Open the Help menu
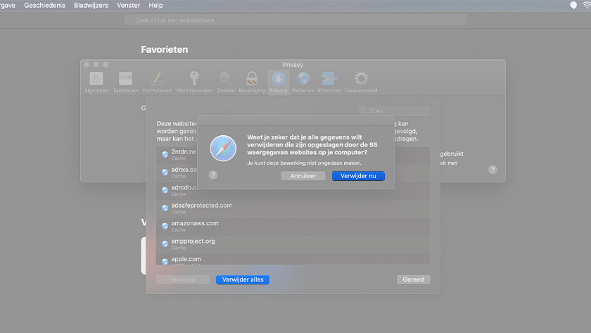The image size is (591, 333). (x=155, y=5)
